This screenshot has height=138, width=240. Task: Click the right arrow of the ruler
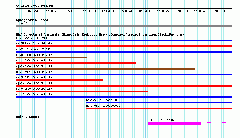tap(232, 8)
